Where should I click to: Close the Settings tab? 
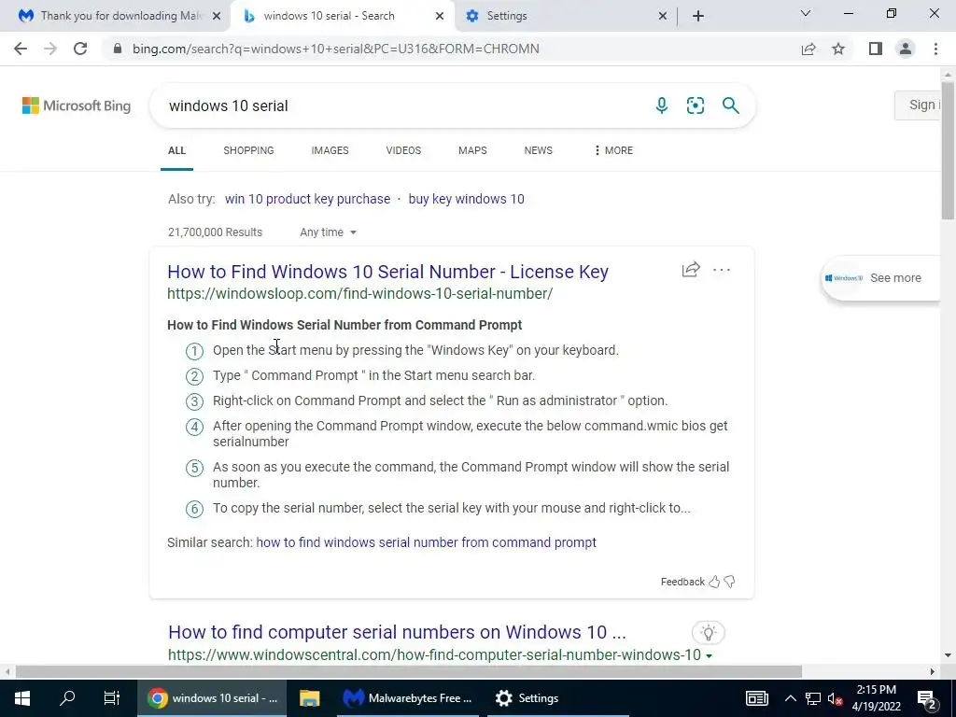click(x=663, y=16)
